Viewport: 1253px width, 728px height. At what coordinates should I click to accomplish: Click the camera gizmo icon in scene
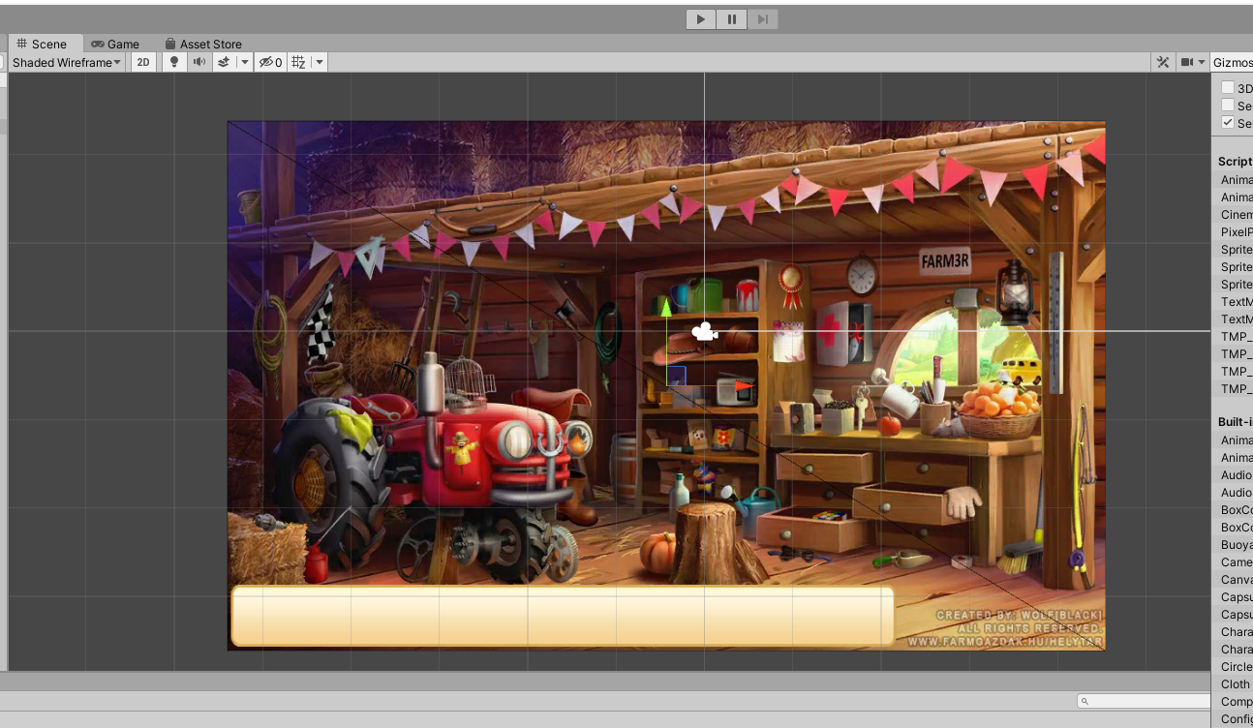705,332
